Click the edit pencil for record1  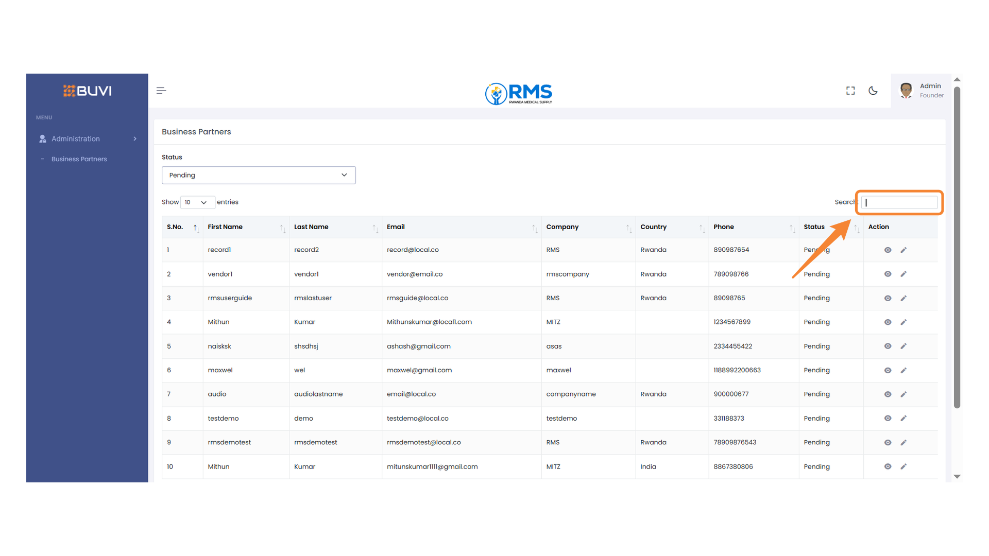[x=903, y=250]
